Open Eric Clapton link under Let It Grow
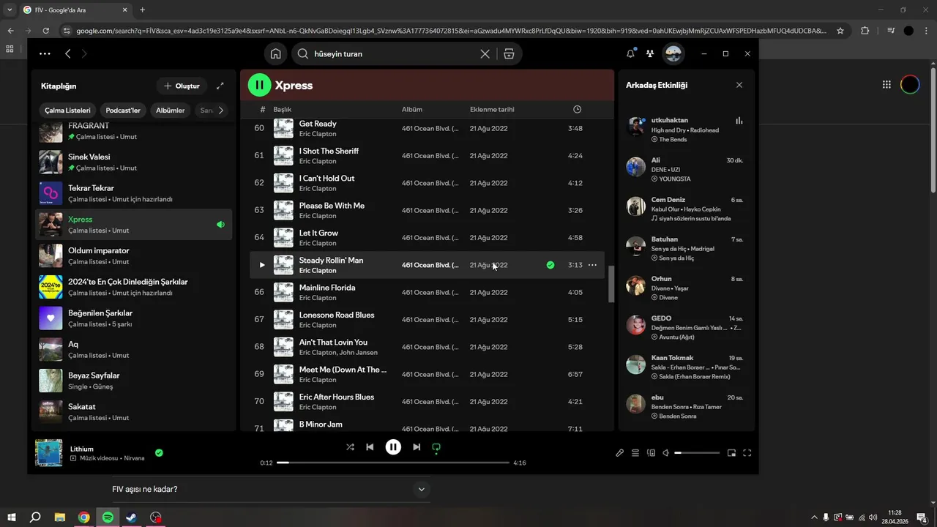Viewport: 937px width, 527px height. 318,243
